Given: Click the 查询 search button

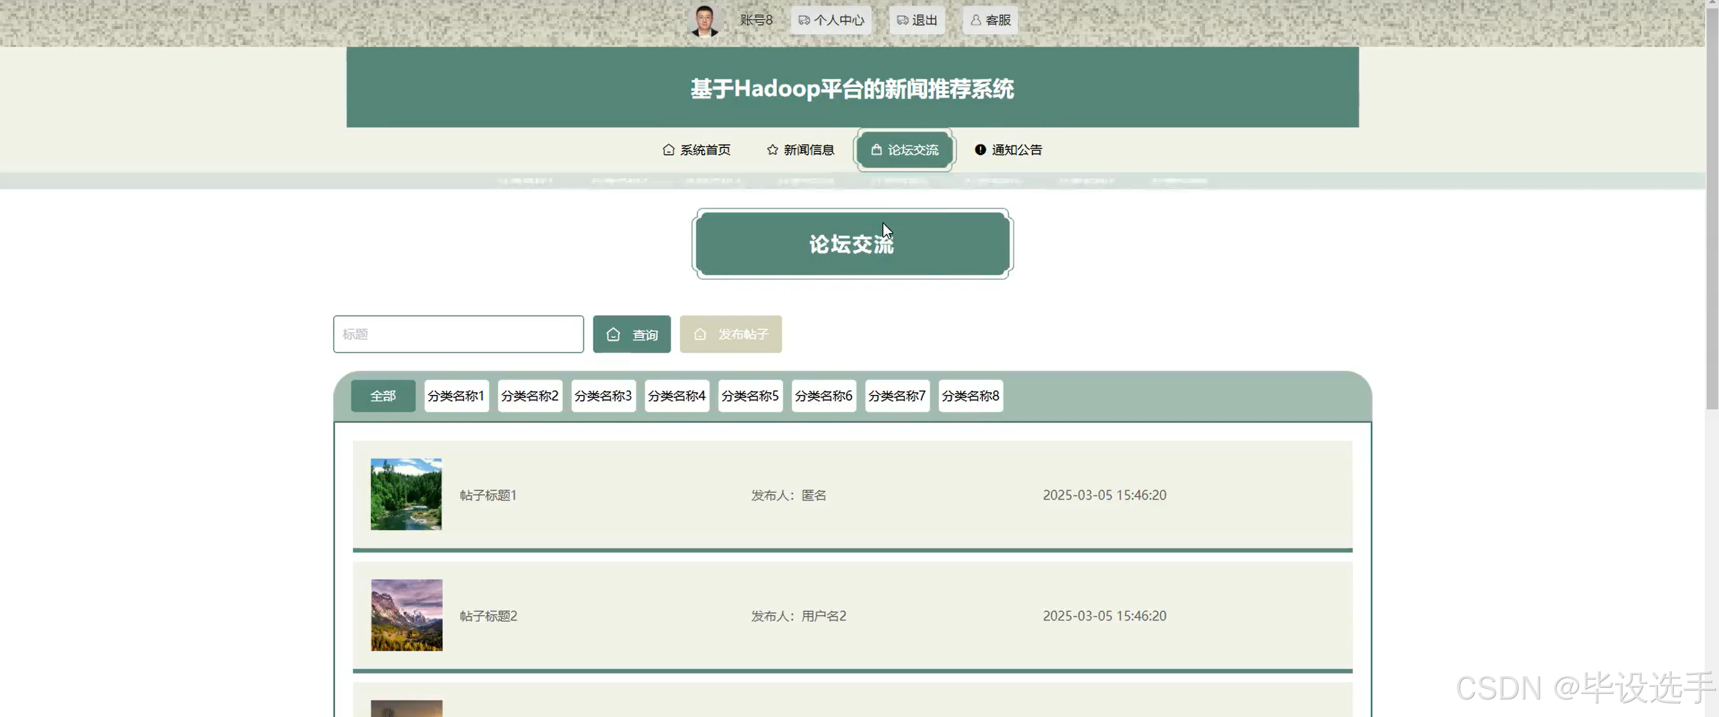Looking at the screenshot, I should (x=631, y=334).
